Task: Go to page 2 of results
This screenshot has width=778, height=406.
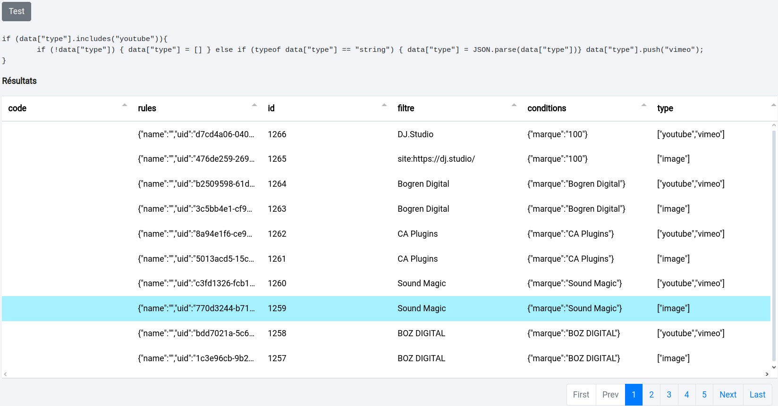Action: pos(651,395)
